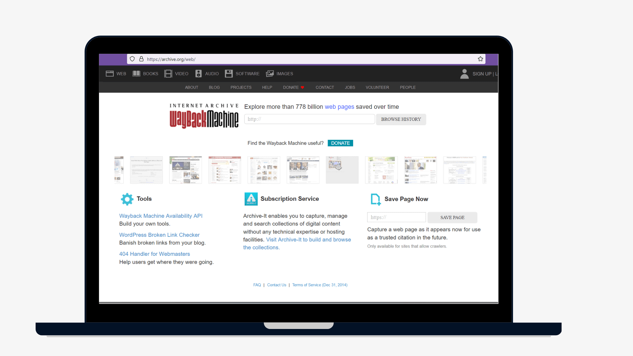Click the first archived page thumbnail
The width and height of the screenshot is (633, 356).
pyautogui.click(x=118, y=170)
